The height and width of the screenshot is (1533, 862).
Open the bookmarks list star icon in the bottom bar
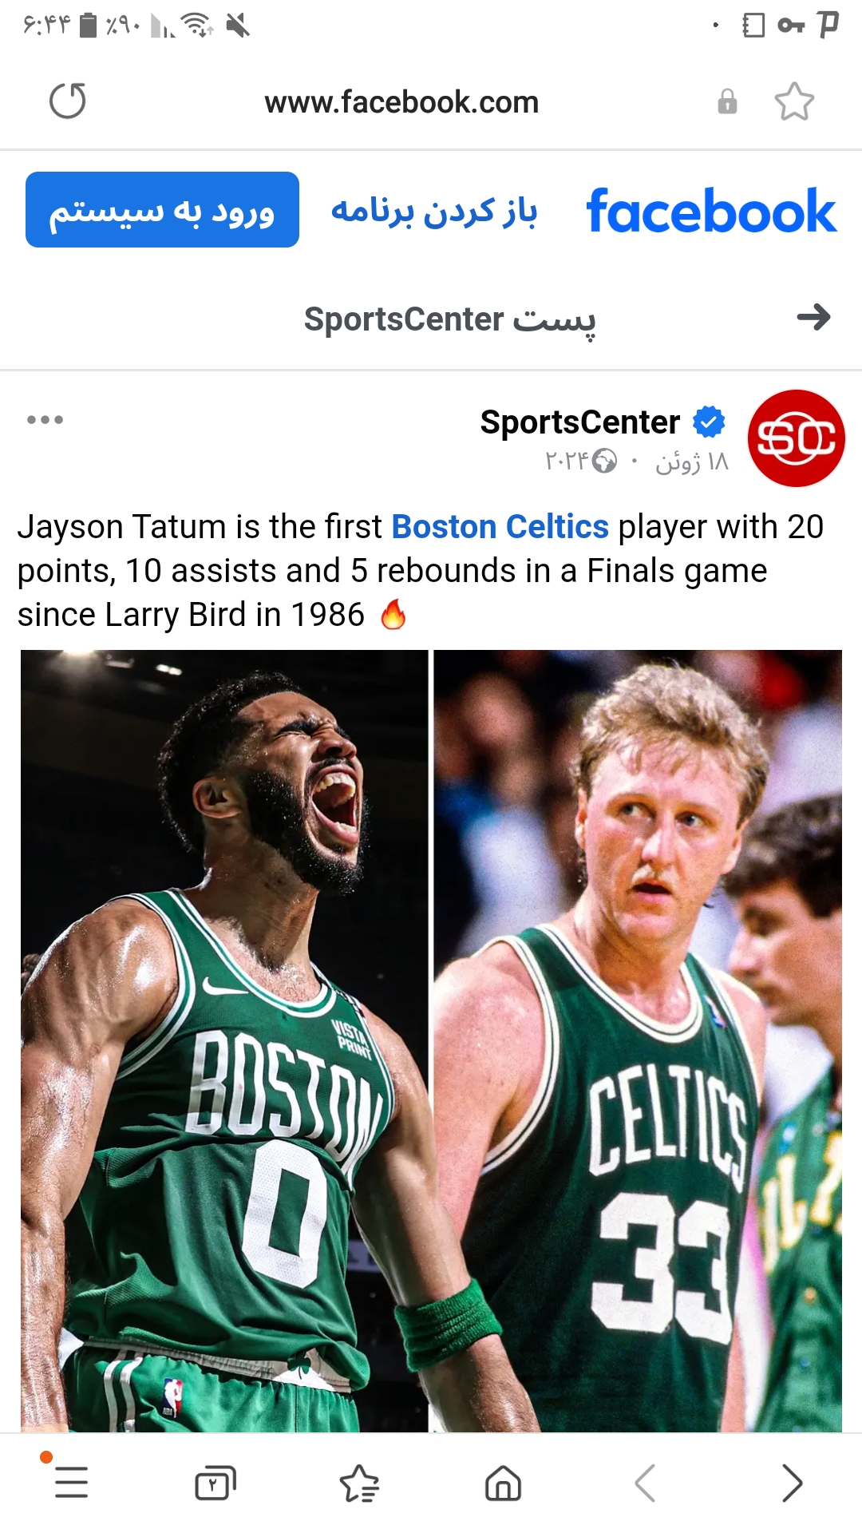tap(359, 1483)
